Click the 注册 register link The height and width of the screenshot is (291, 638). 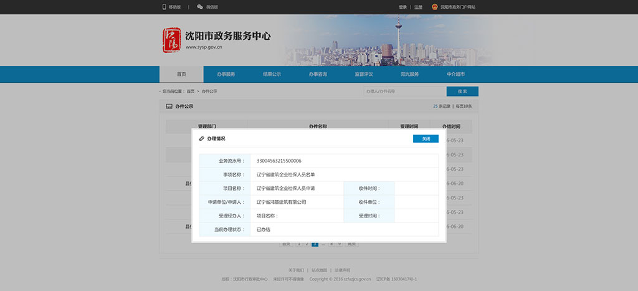418,7
